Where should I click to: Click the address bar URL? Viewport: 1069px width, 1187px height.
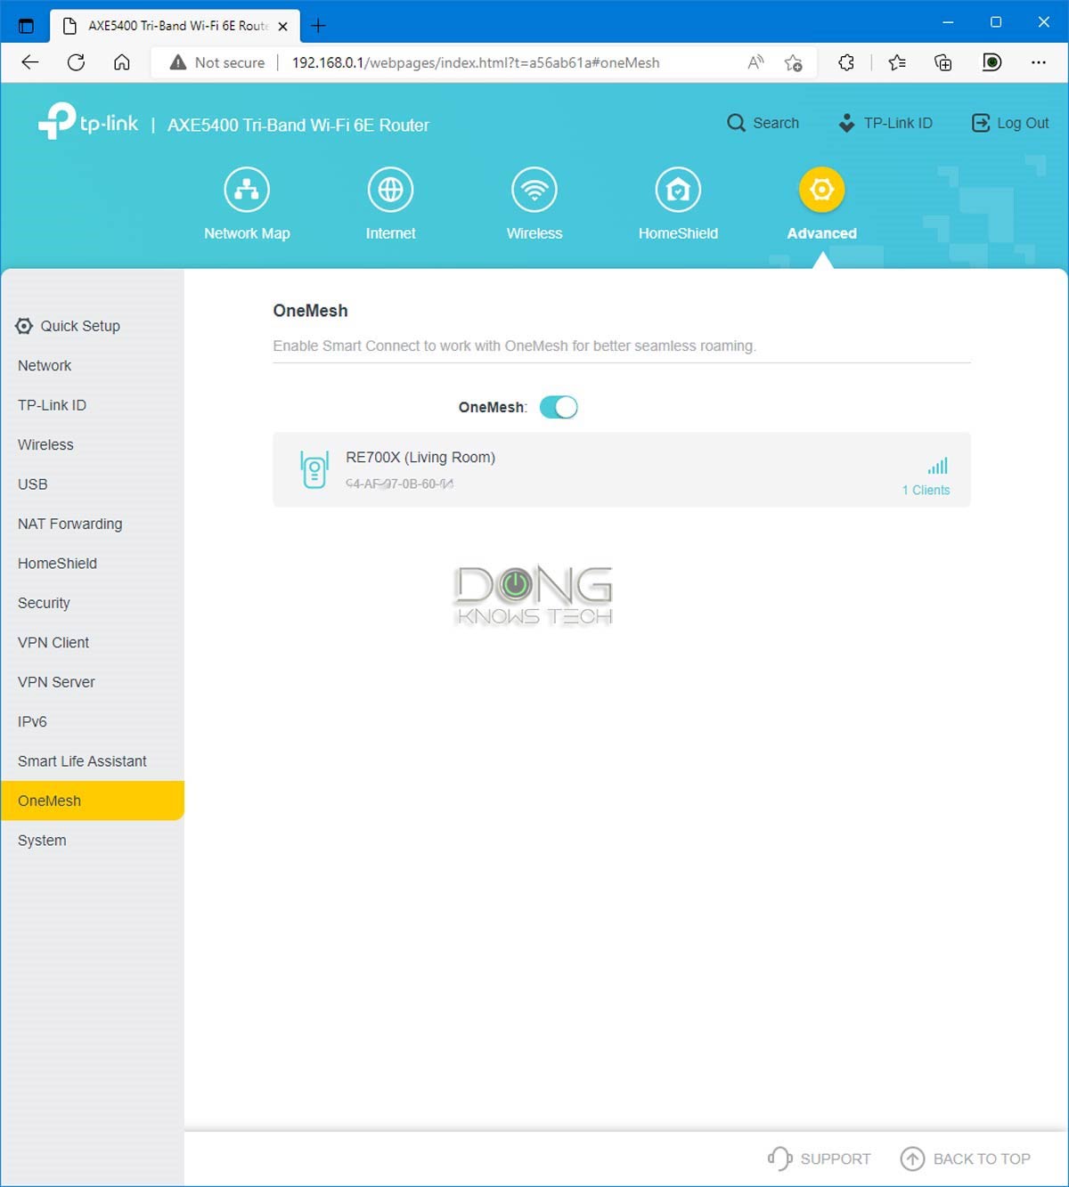(x=476, y=62)
